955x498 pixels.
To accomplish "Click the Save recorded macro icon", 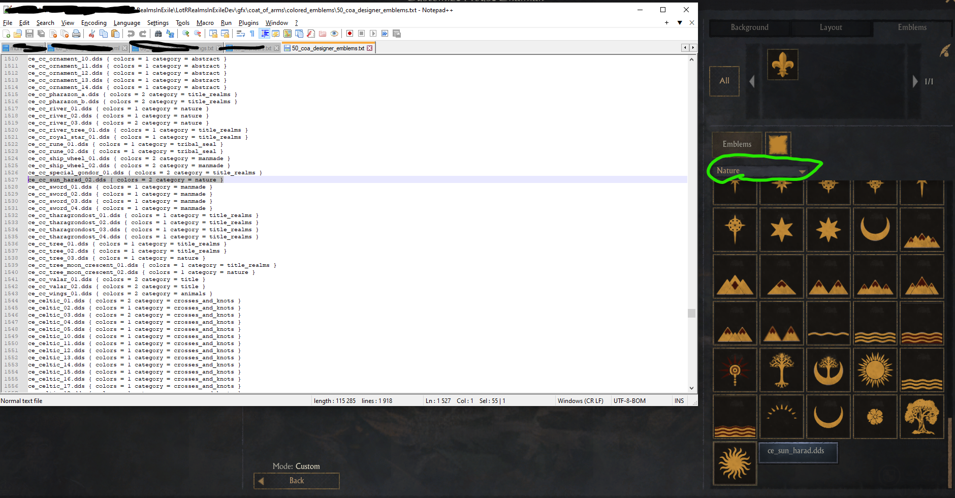I will 397,34.
